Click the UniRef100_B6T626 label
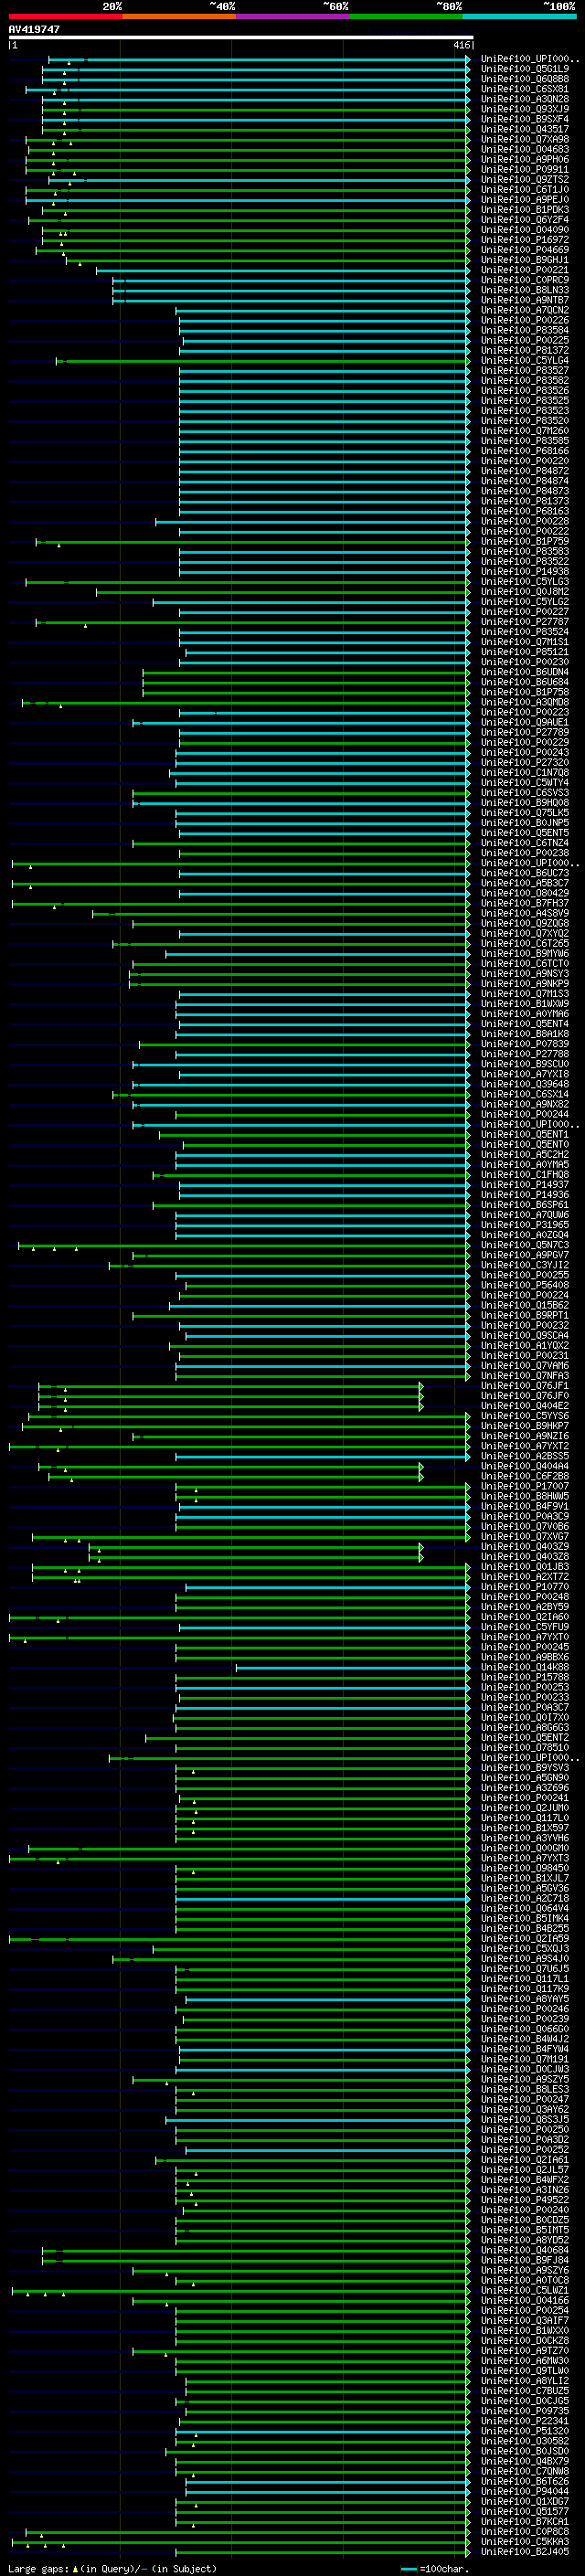This screenshot has width=585, height=2576. coord(525,2481)
